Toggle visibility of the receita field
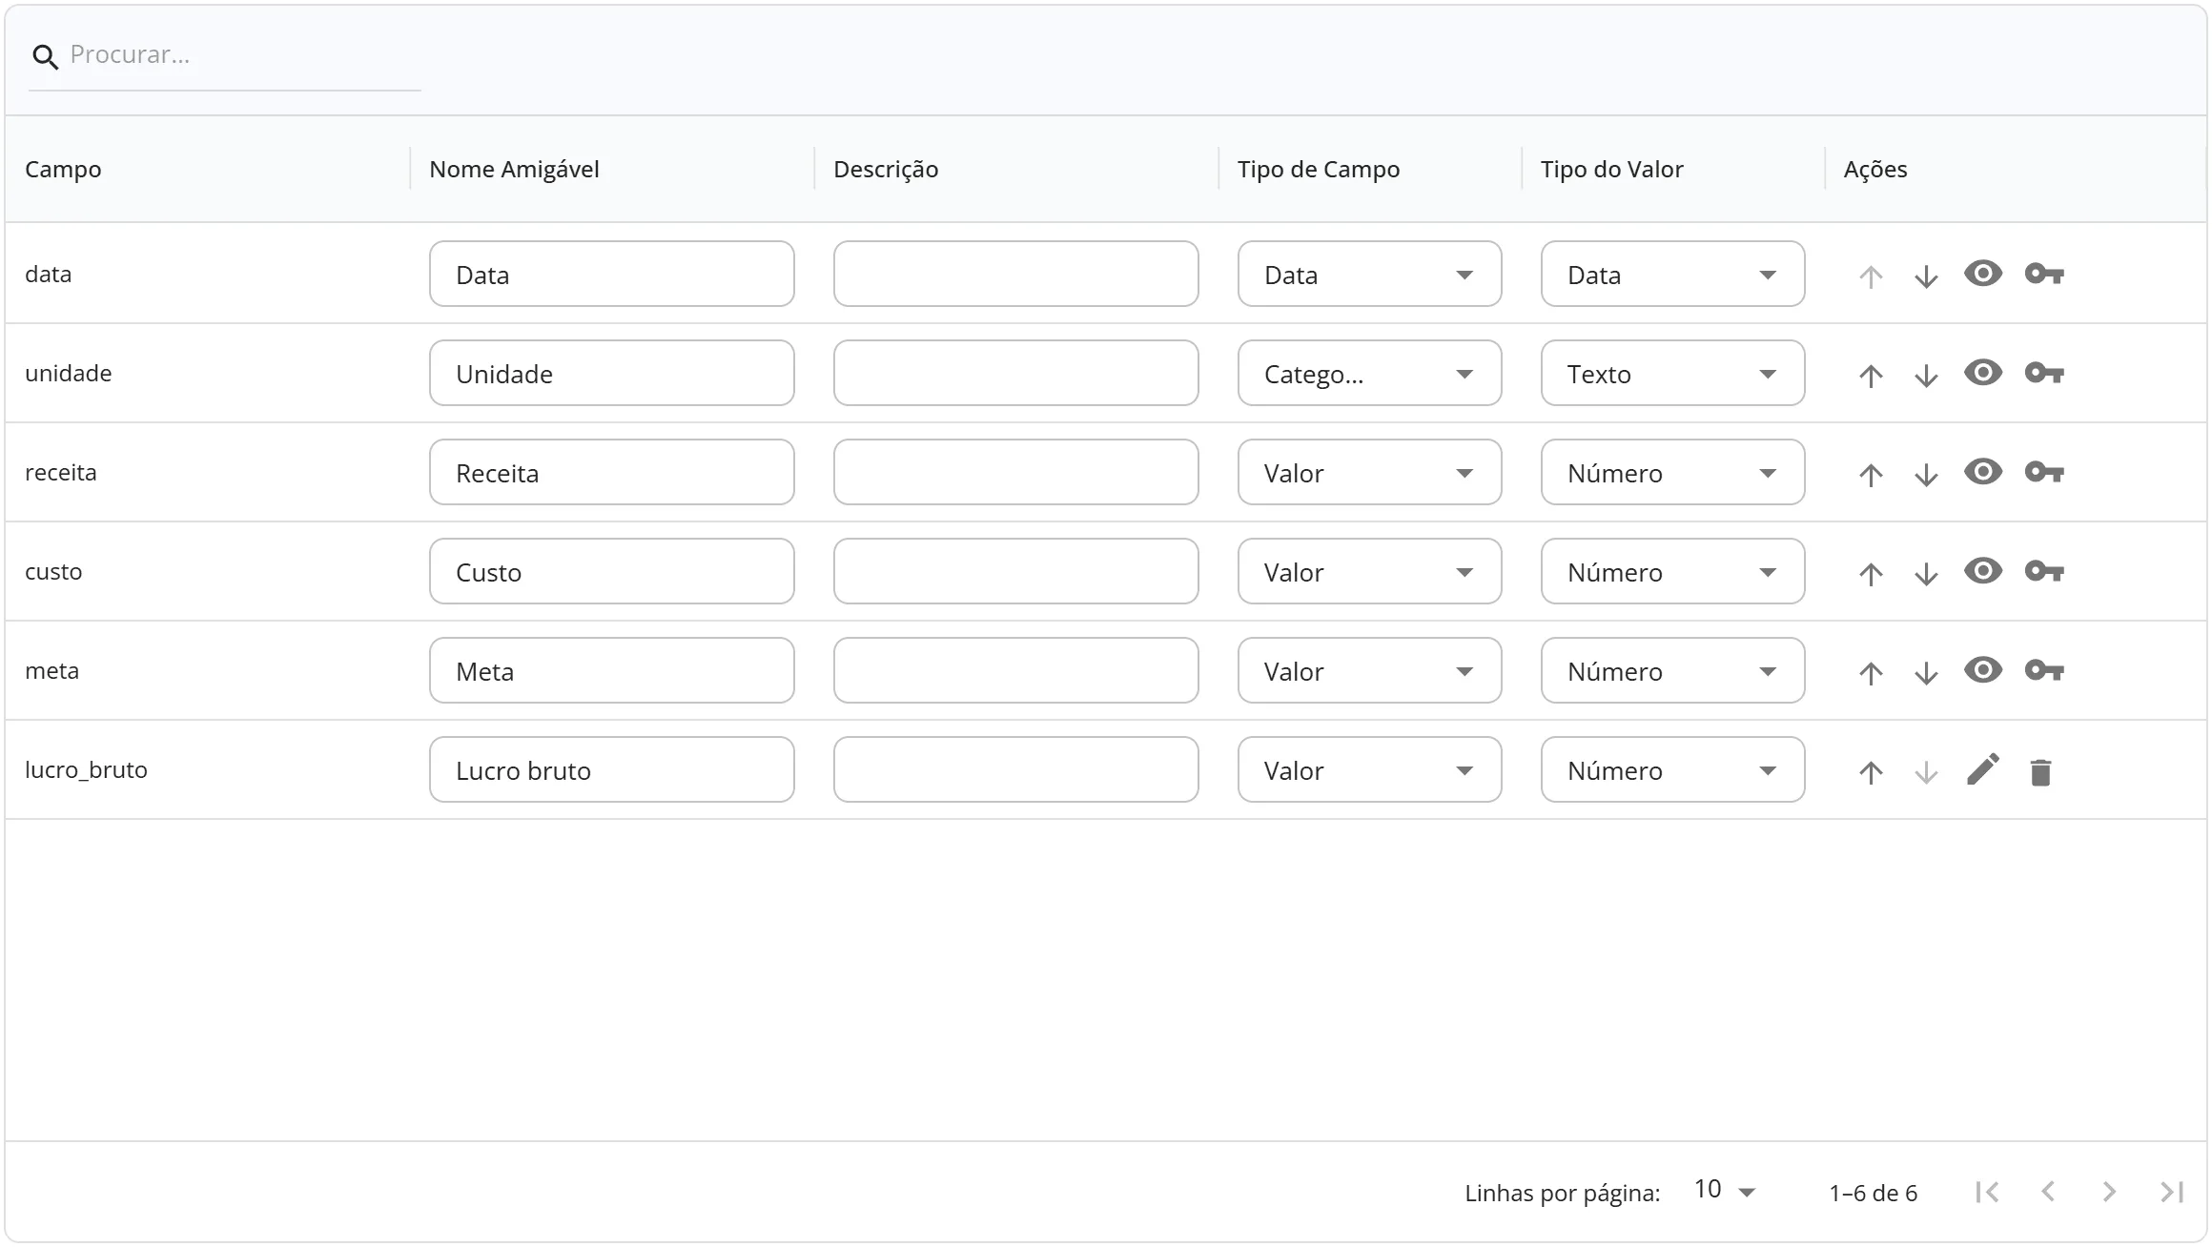 1983,472
